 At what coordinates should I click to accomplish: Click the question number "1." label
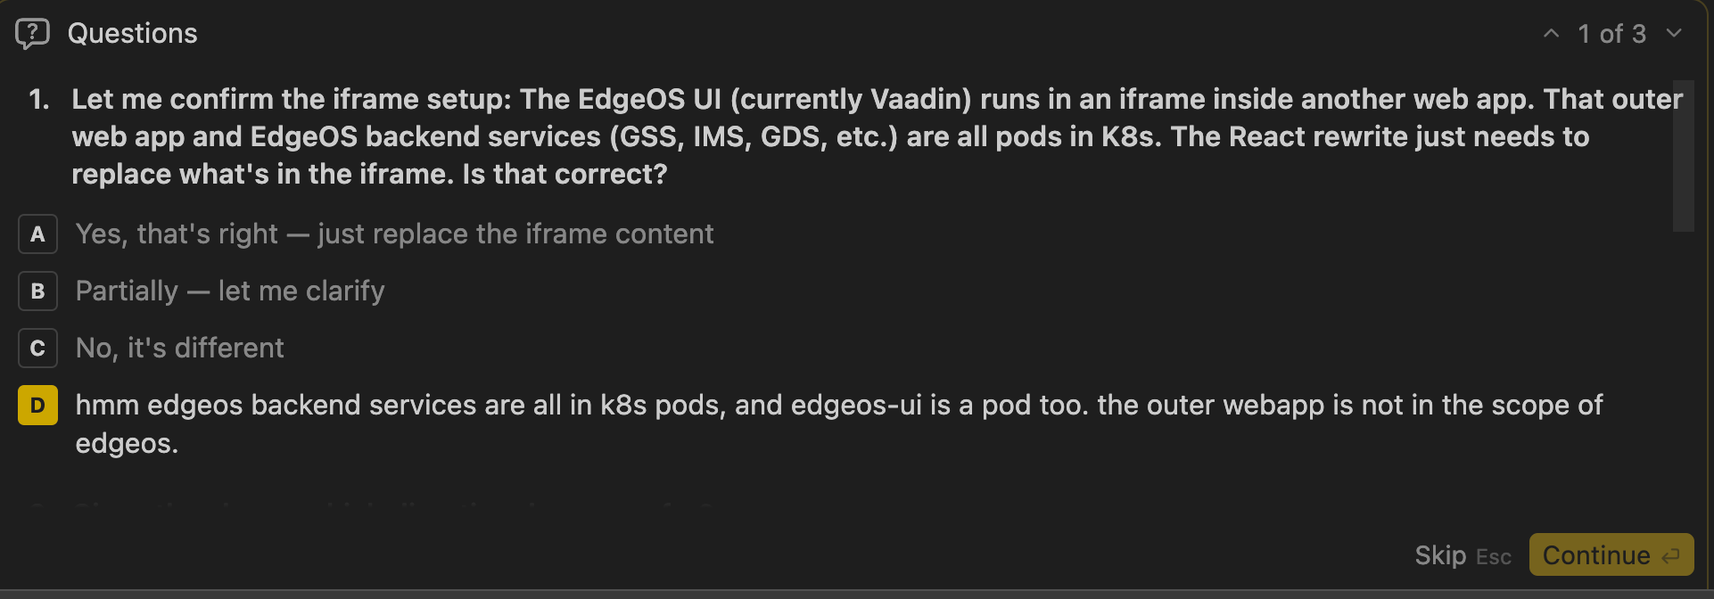[x=39, y=99]
